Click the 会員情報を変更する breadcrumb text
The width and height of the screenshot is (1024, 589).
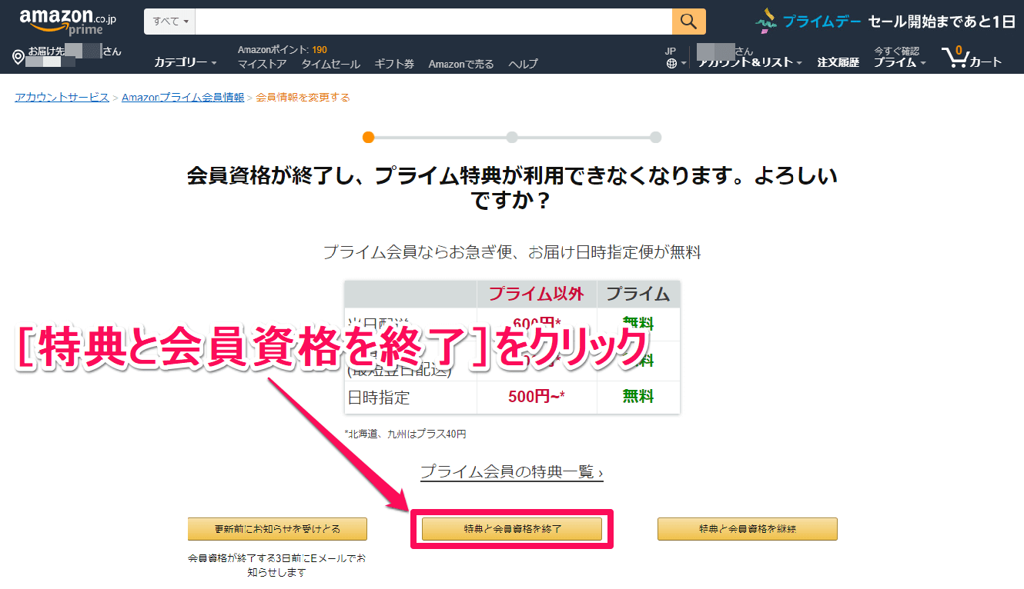coord(303,98)
